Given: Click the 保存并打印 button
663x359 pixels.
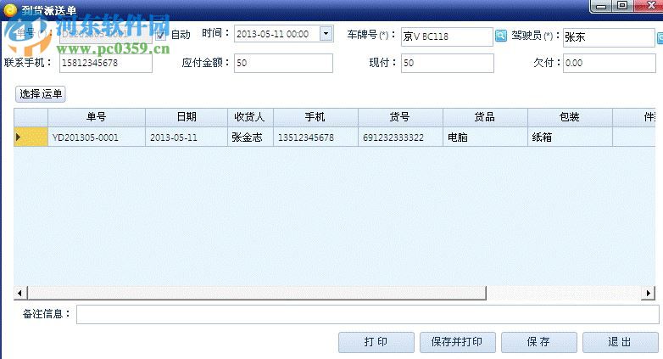Looking at the screenshot, I should tap(457, 342).
